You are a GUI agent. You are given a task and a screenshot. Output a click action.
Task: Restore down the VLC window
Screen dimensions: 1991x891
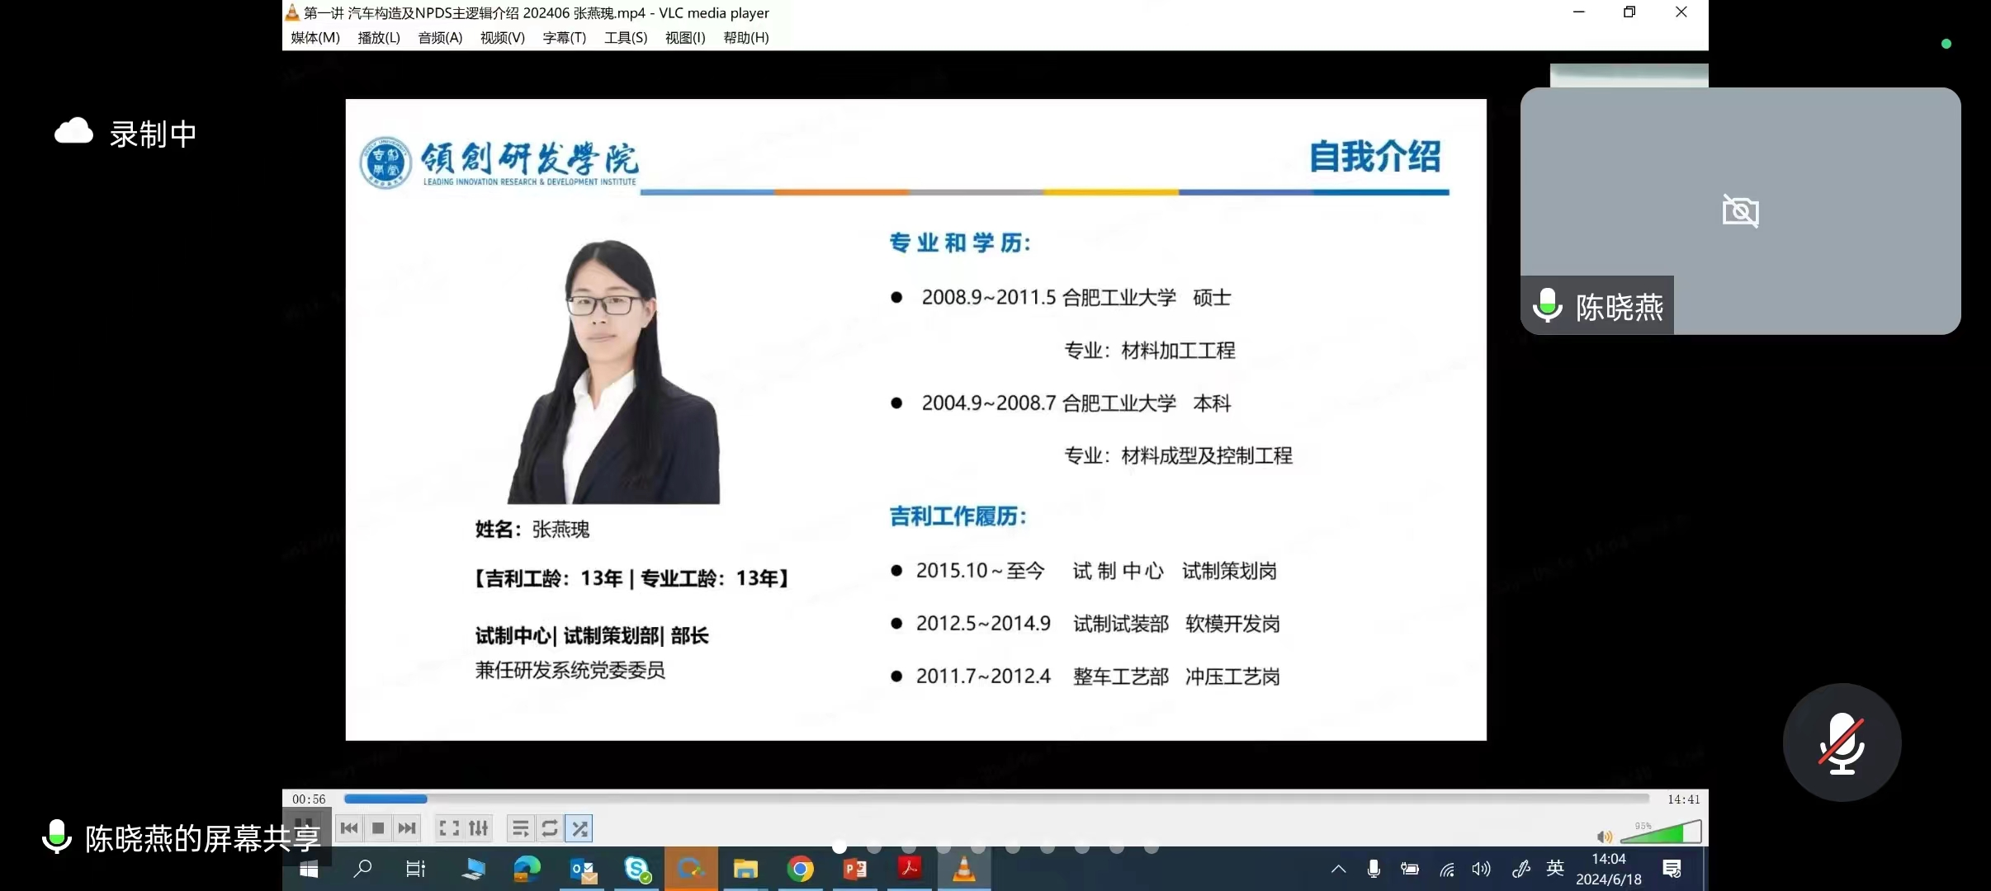click(x=1629, y=12)
